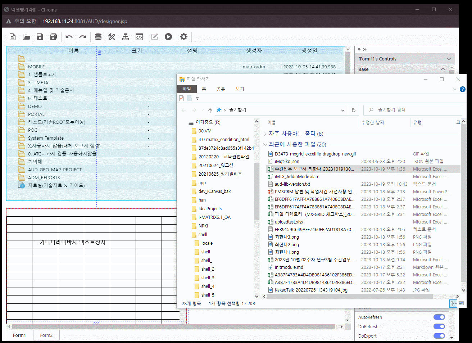Expand the address bar history dropdown
The width and height of the screenshot is (472, 343).
(343, 110)
